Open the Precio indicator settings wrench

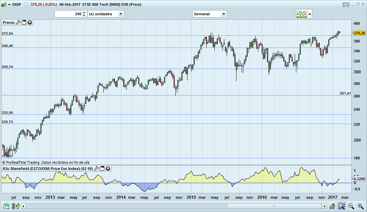click(18, 22)
